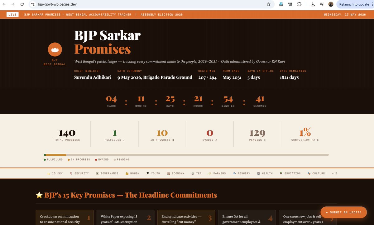Select the Youth category tab

153,173
